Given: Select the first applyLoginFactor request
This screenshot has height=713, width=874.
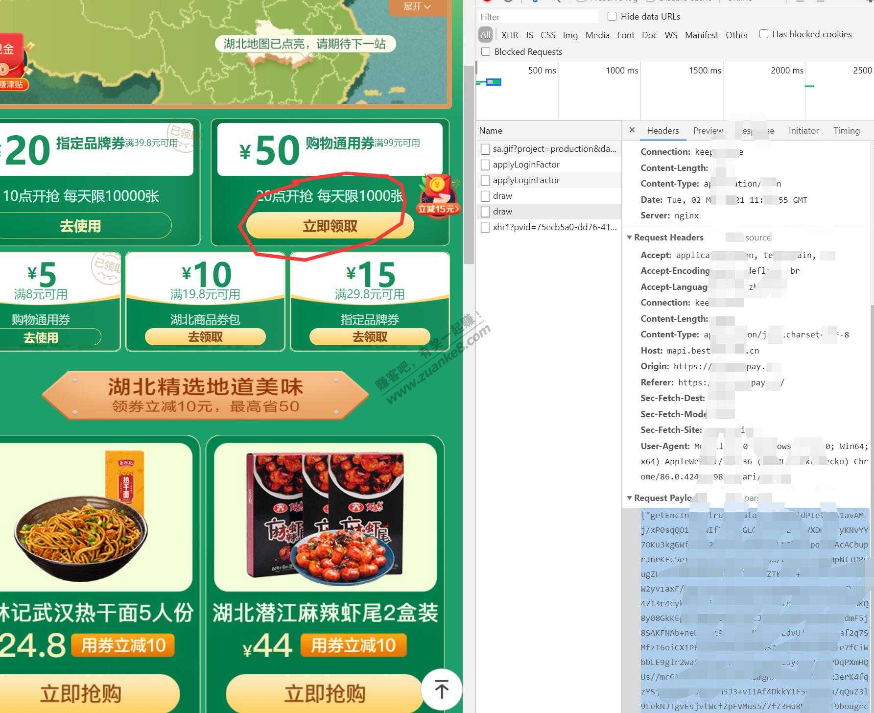Looking at the screenshot, I should pyautogui.click(x=549, y=165).
